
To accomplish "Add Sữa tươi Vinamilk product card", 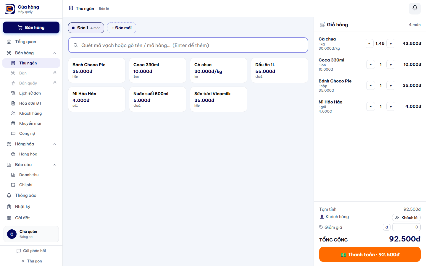I will point(219,99).
